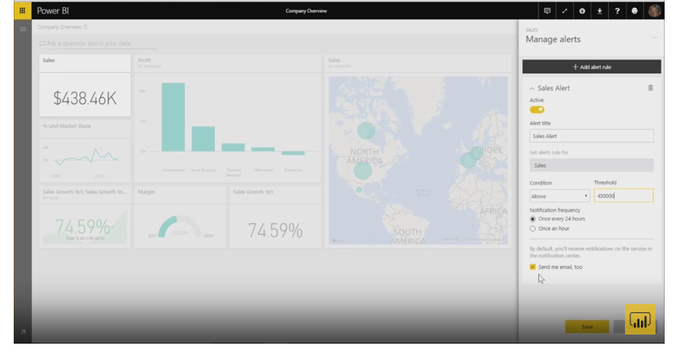The height and width of the screenshot is (352, 673).
Task: Click the Manage alerts panel heading
Action: (553, 39)
